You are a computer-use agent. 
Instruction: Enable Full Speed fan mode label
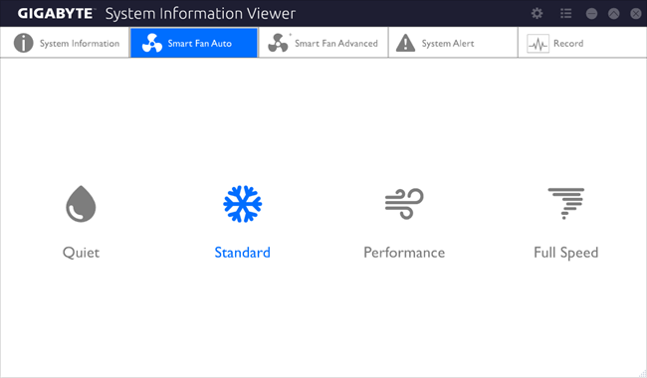566,253
